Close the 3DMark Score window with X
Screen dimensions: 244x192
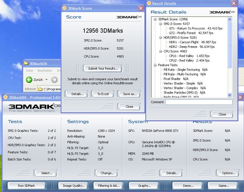[141, 8]
